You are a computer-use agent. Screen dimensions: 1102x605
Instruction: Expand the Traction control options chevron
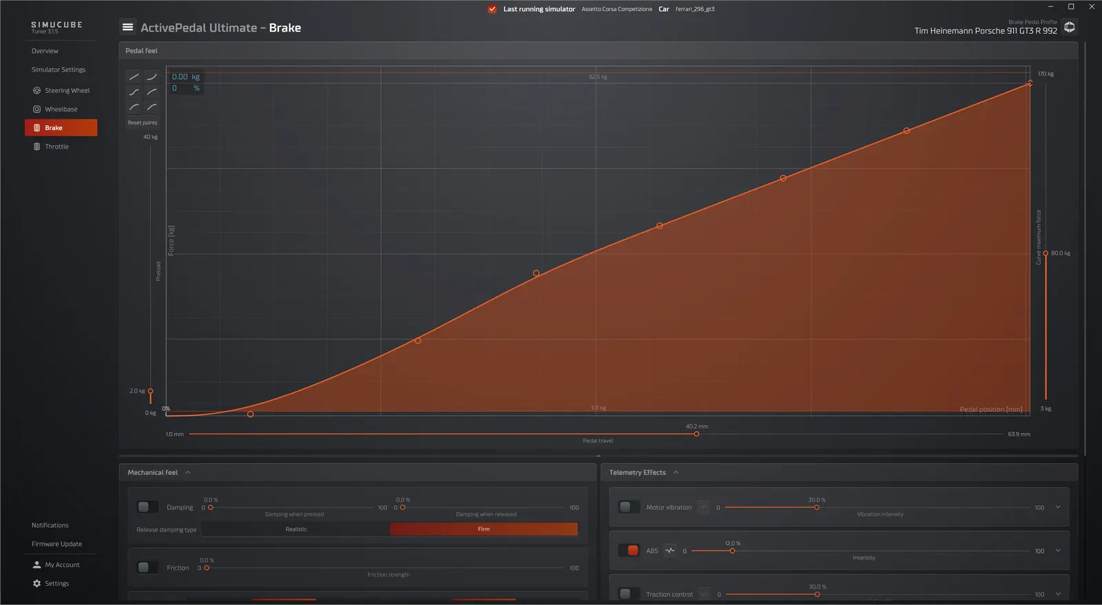coord(1058,594)
